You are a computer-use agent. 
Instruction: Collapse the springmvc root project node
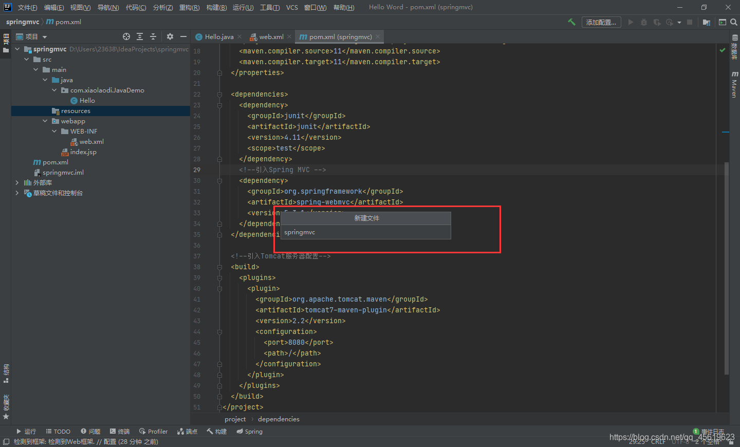(17, 49)
